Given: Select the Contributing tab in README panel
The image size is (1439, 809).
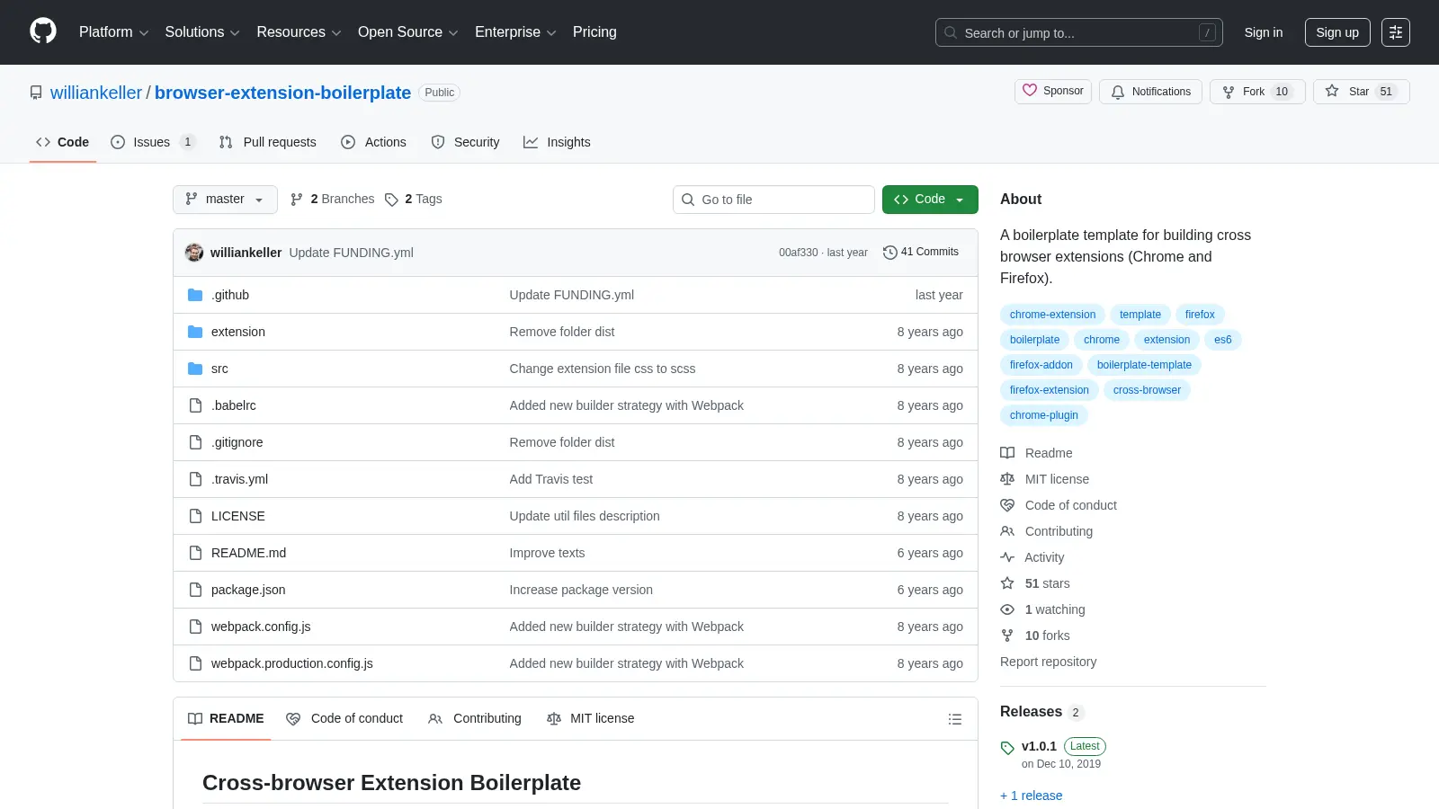Looking at the screenshot, I should (x=475, y=718).
